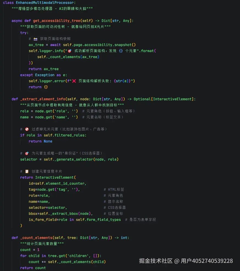
Task: Click the parameter "tree: Dict[str, Any]"
Action: coord(89,238)
